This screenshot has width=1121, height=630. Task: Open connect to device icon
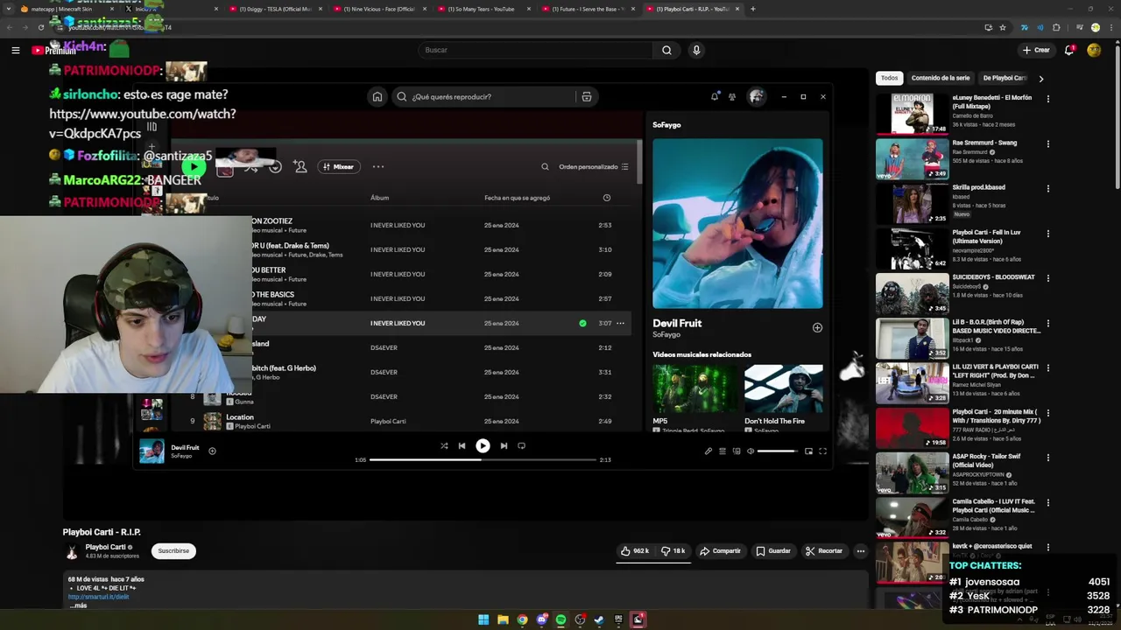pos(737,451)
